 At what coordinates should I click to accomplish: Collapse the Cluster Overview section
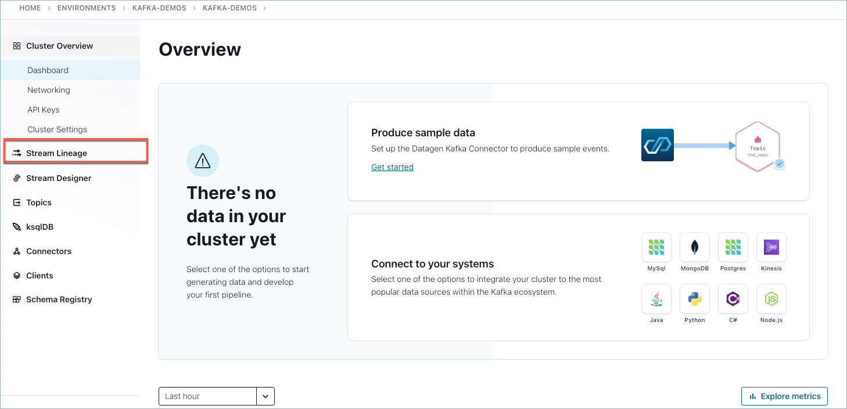coord(59,46)
